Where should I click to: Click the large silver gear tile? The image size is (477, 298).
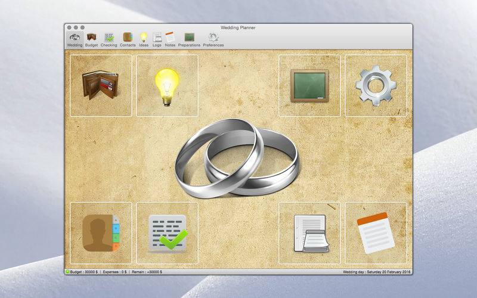click(x=376, y=86)
